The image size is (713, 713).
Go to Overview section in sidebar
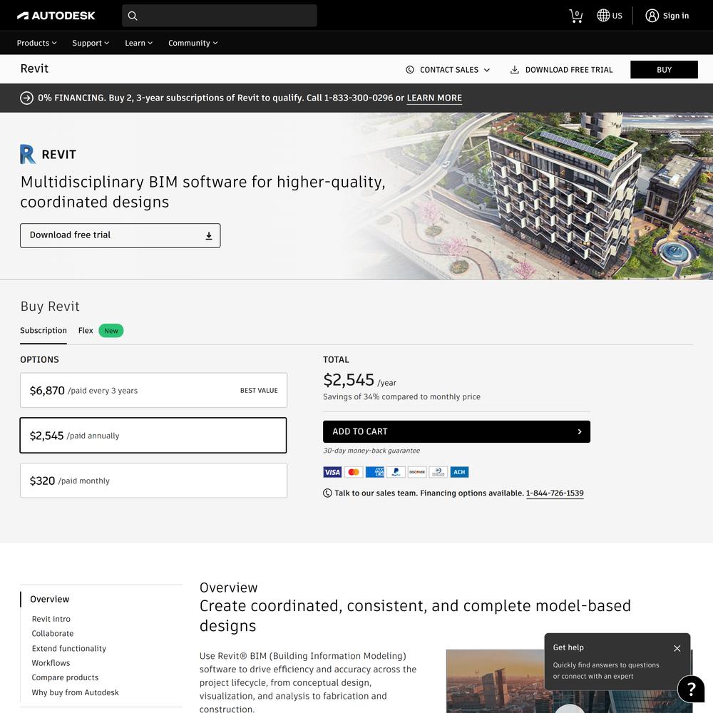point(50,600)
